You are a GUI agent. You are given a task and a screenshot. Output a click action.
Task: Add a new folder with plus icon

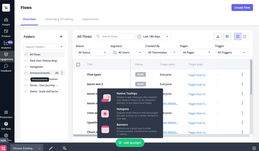[x=61, y=36]
